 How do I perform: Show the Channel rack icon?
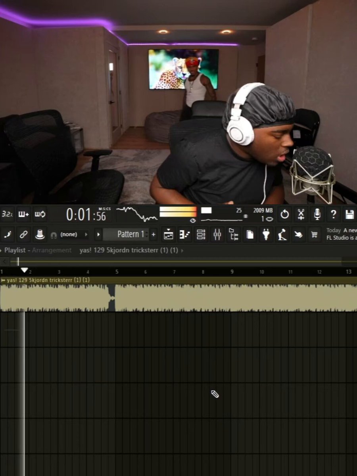coord(201,234)
